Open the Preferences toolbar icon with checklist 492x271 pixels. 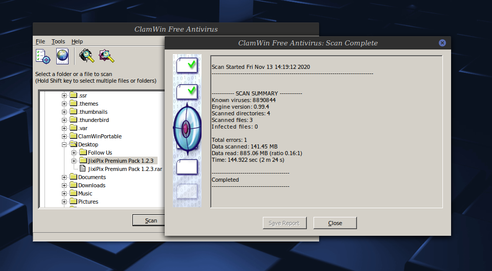pos(43,56)
